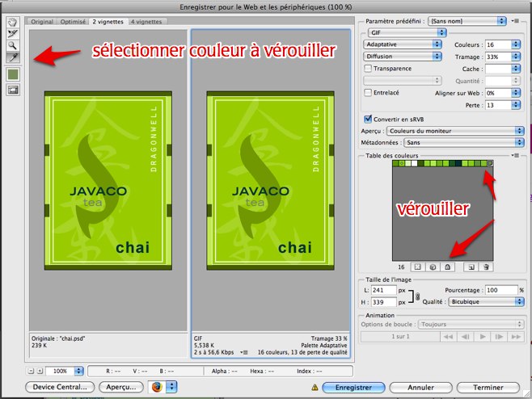Open the Perte value stepper
Screen dimensions: 532x399
pyautogui.click(x=516, y=105)
